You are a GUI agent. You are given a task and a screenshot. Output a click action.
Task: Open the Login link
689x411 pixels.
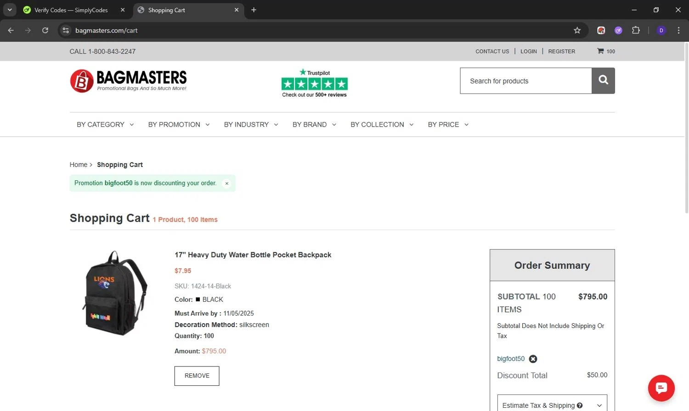[528, 51]
